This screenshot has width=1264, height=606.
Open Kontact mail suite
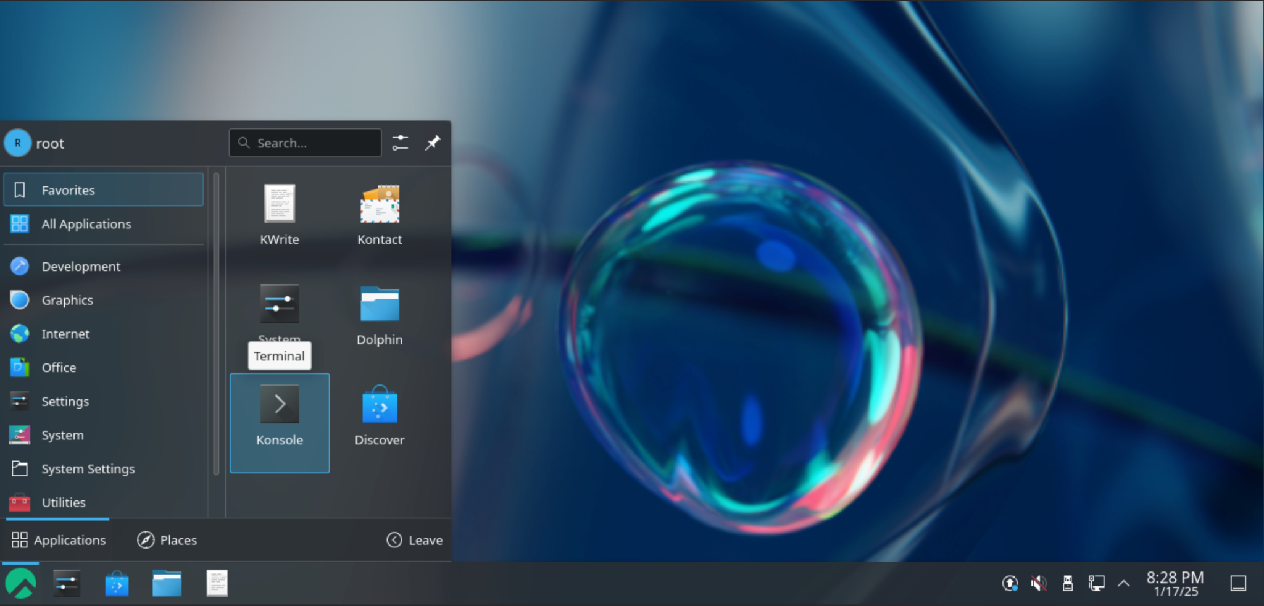[379, 213]
